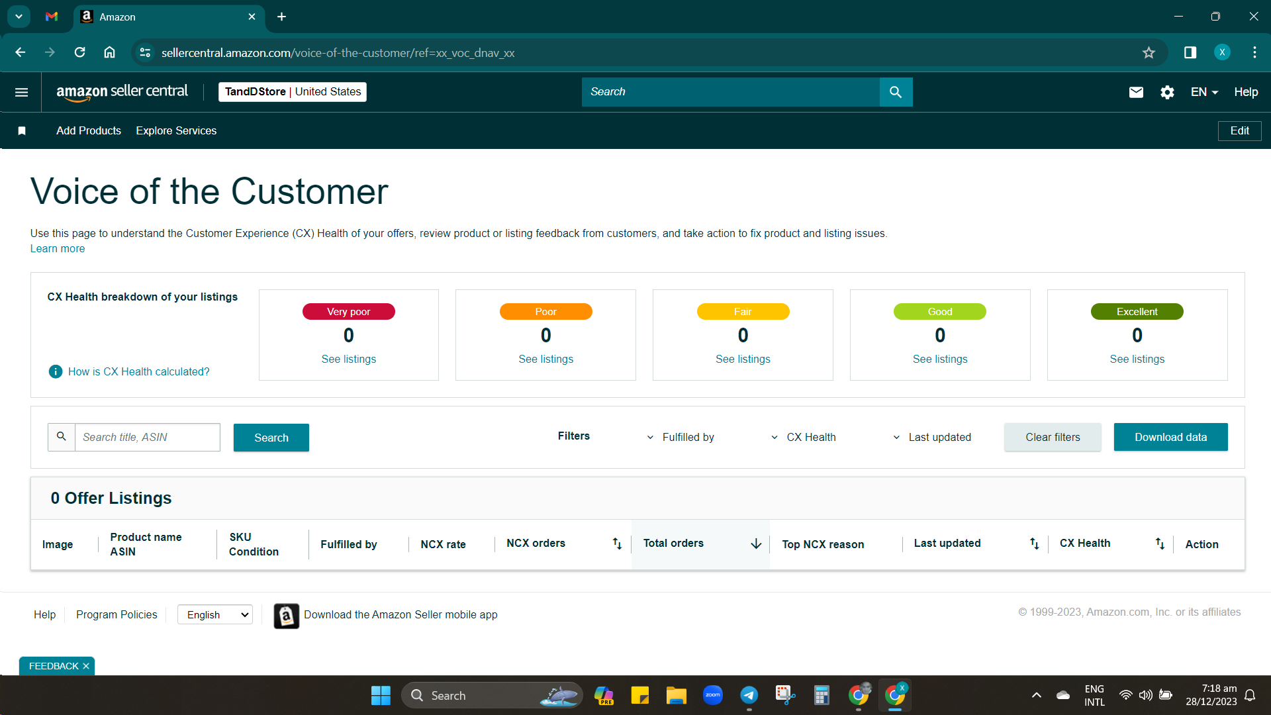See listings under Good

point(940,359)
